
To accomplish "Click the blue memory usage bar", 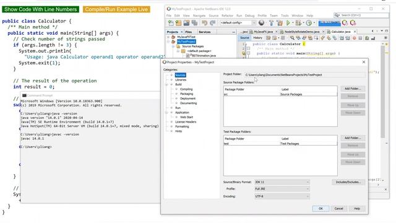I will pos(329,23).
